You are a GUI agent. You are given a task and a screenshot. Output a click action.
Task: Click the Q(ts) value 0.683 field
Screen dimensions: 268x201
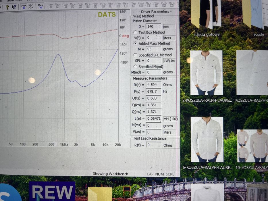[153, 98]
